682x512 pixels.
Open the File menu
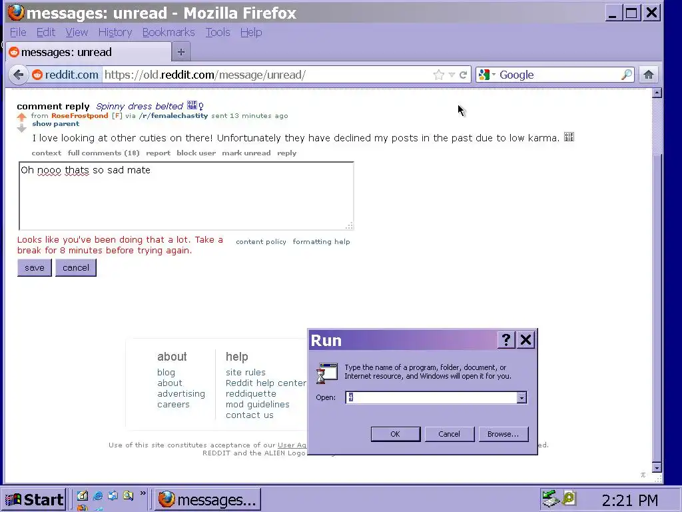18,32
